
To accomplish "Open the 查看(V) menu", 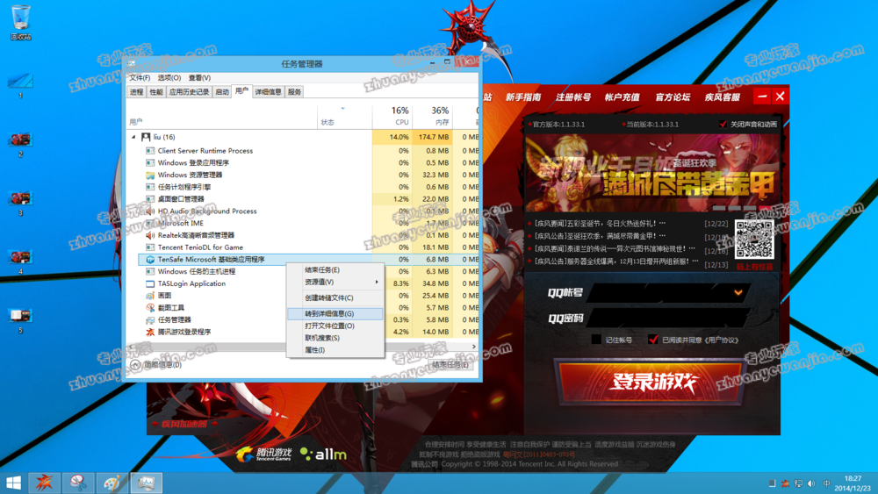I will (x=199, y=78).
